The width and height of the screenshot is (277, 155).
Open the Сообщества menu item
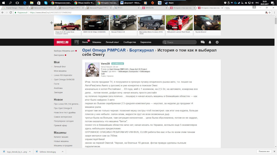pos(130,42)
